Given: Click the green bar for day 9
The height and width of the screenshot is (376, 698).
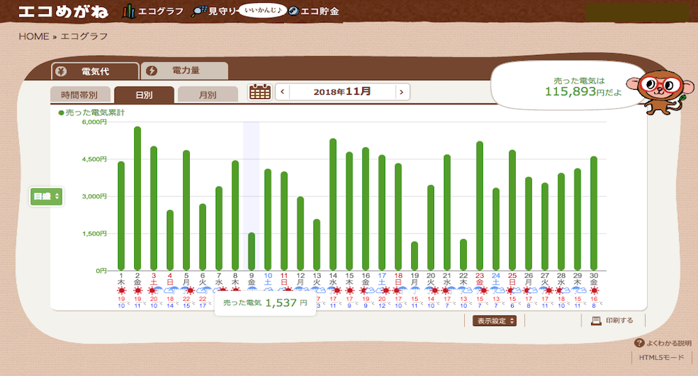Looking at the screenshot, I should pyautogui.click(x=251, y=251).
